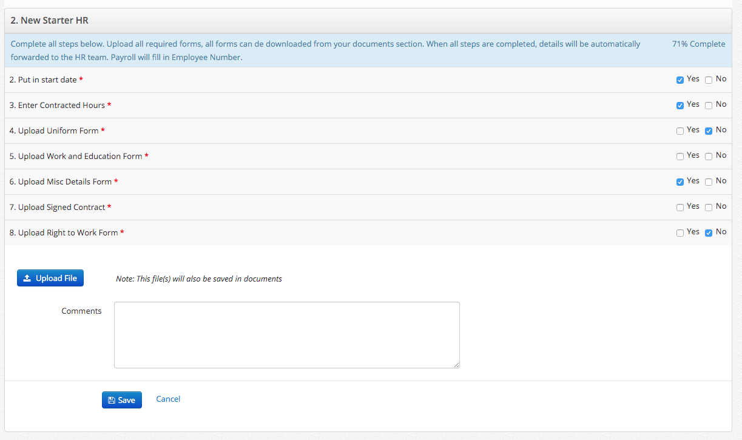742x440 pixels.
Task: Click inside the Comments text area
Action: (287, 335)
